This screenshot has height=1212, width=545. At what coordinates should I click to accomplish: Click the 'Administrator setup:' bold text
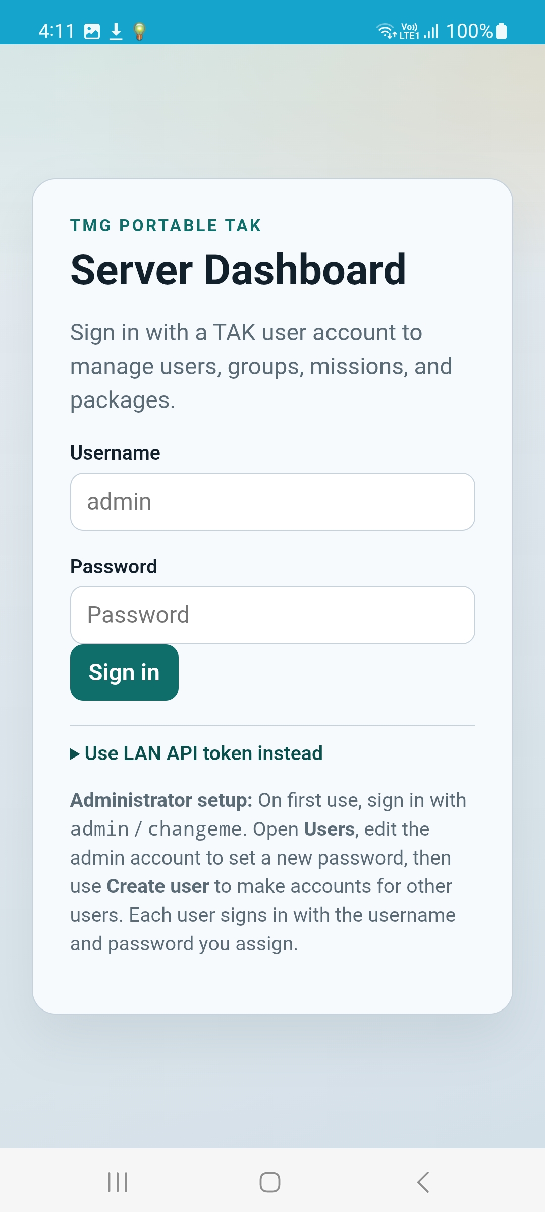[161, 800]
